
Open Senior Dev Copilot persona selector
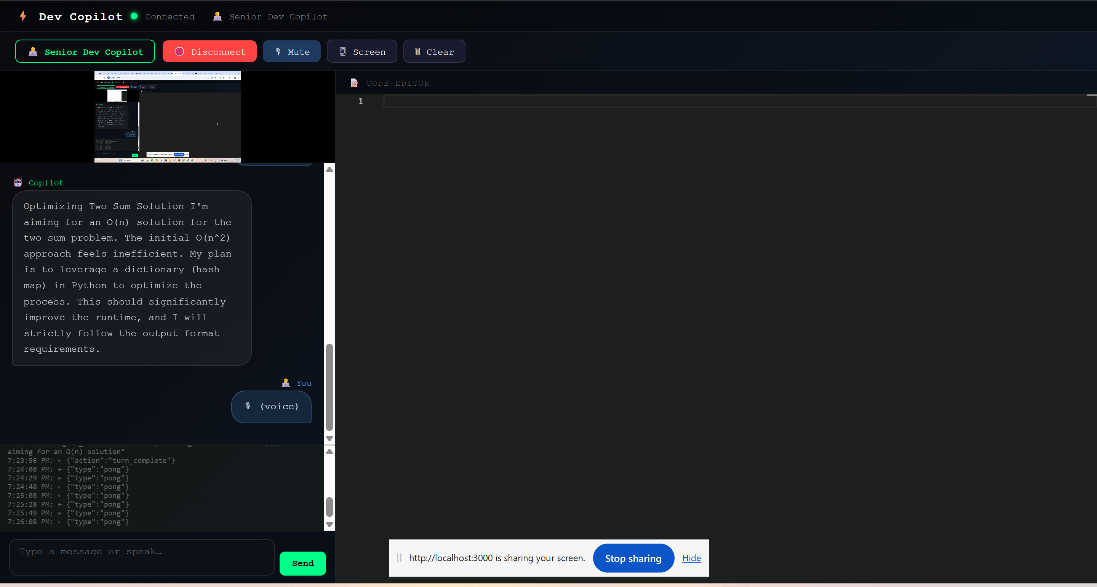tap(85, 51)
